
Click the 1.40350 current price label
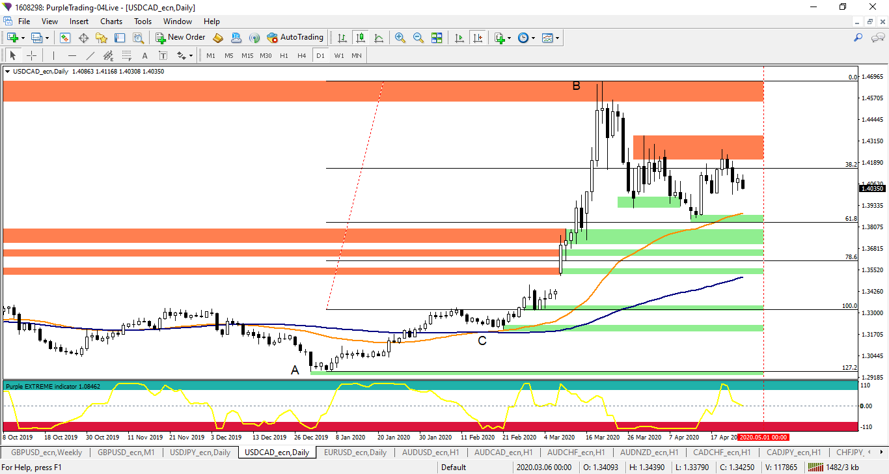click(x=872, y=189)
